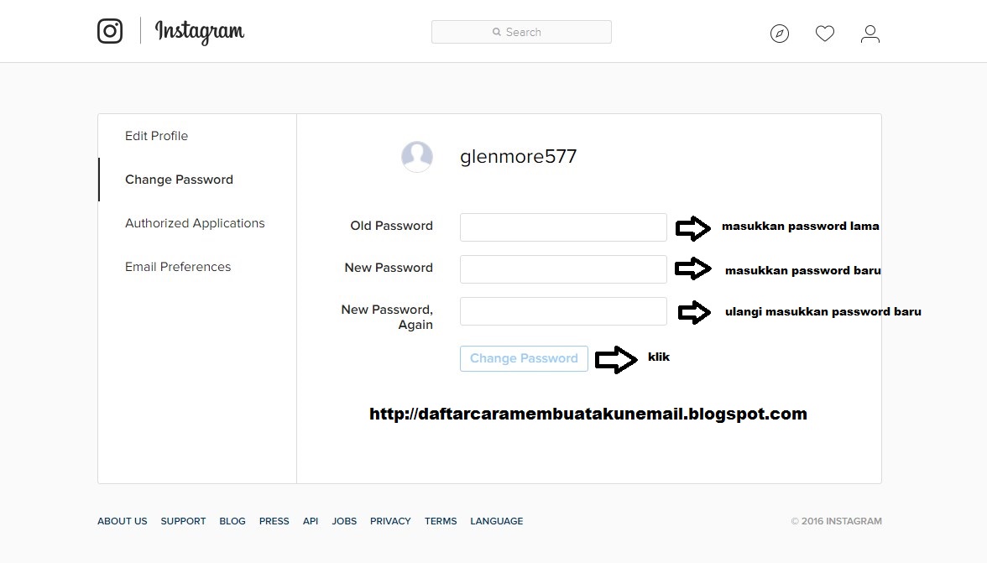
Task: Open the ABOUT US footer link
Action: point(122,521)
